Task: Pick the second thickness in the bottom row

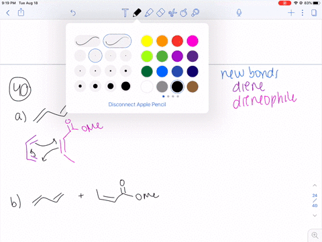Action: pos(95,86)
